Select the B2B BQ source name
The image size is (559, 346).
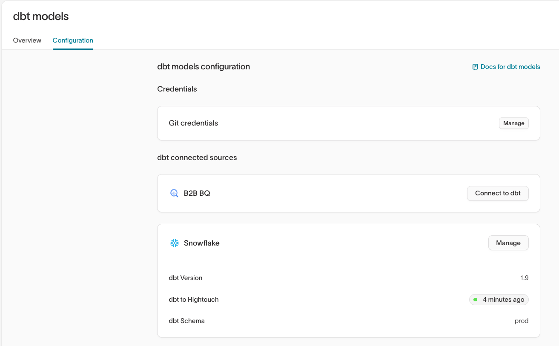tap(197, 193)
